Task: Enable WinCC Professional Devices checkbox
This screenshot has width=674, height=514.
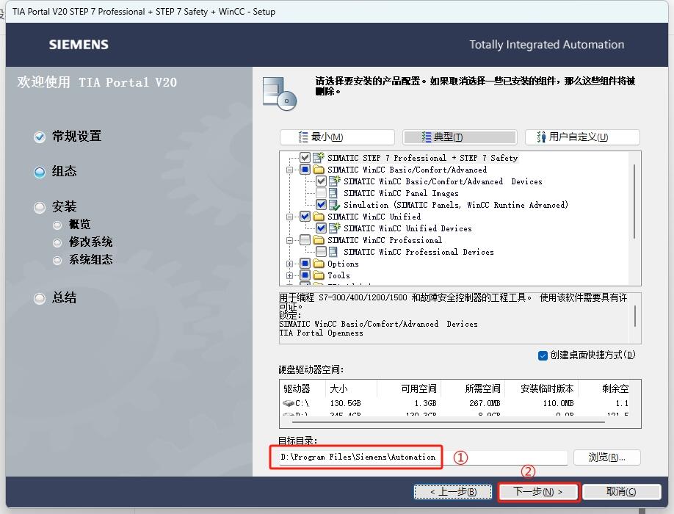Action: pos(321,251)
